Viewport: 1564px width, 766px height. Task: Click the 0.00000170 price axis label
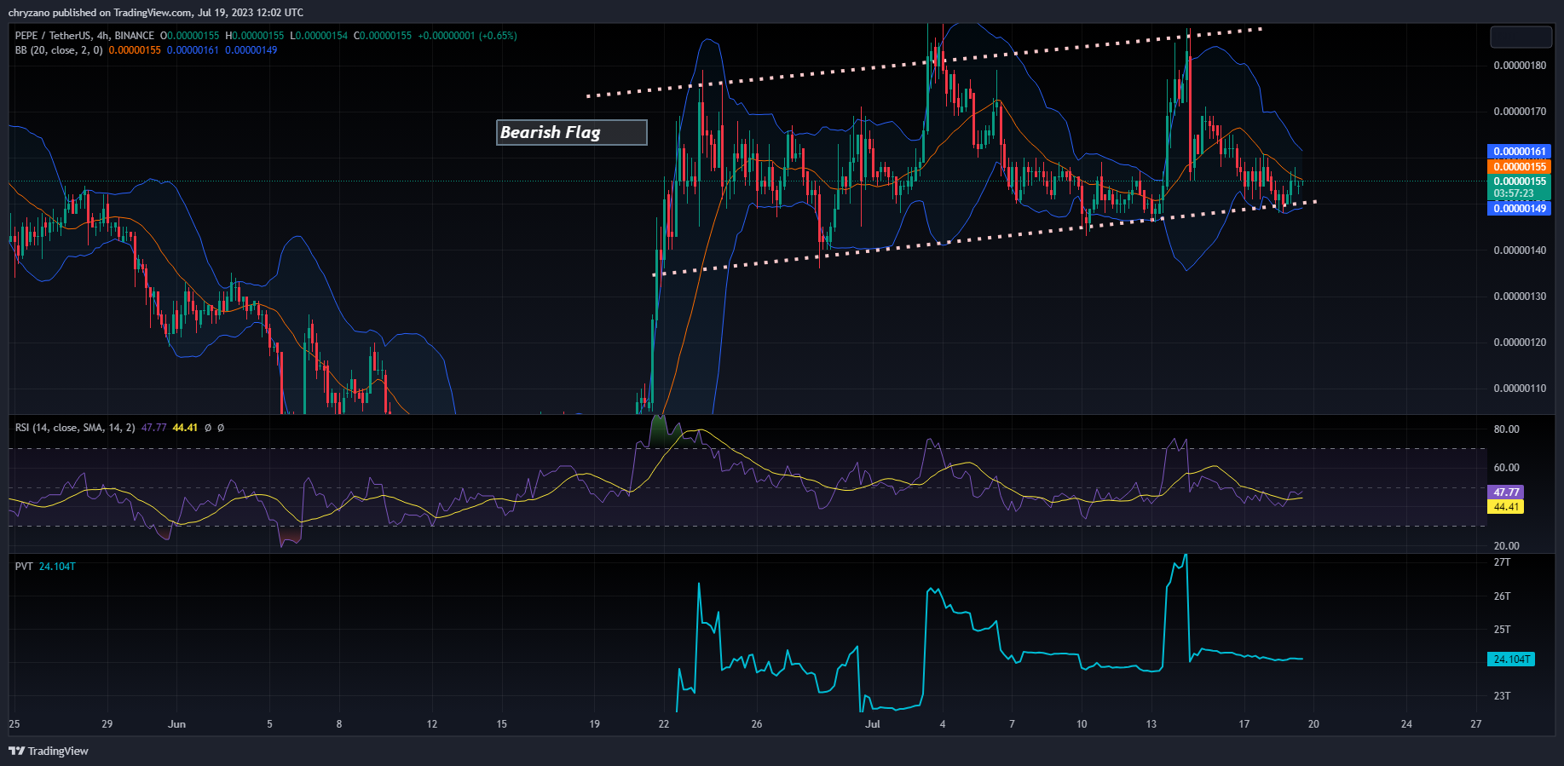coord(1520,112)
